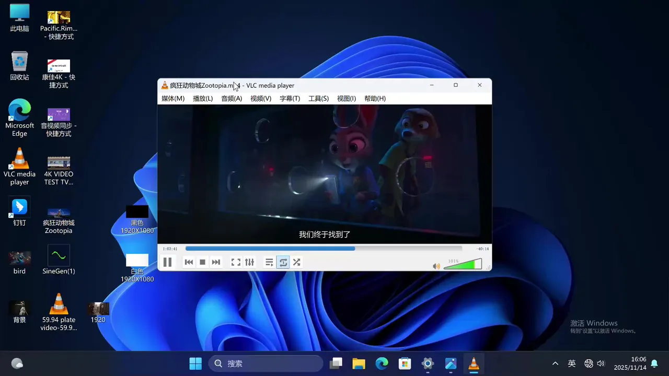Select the Microsoft Edge desktop shortcut

pyautogui.click(x=19, y=118)
